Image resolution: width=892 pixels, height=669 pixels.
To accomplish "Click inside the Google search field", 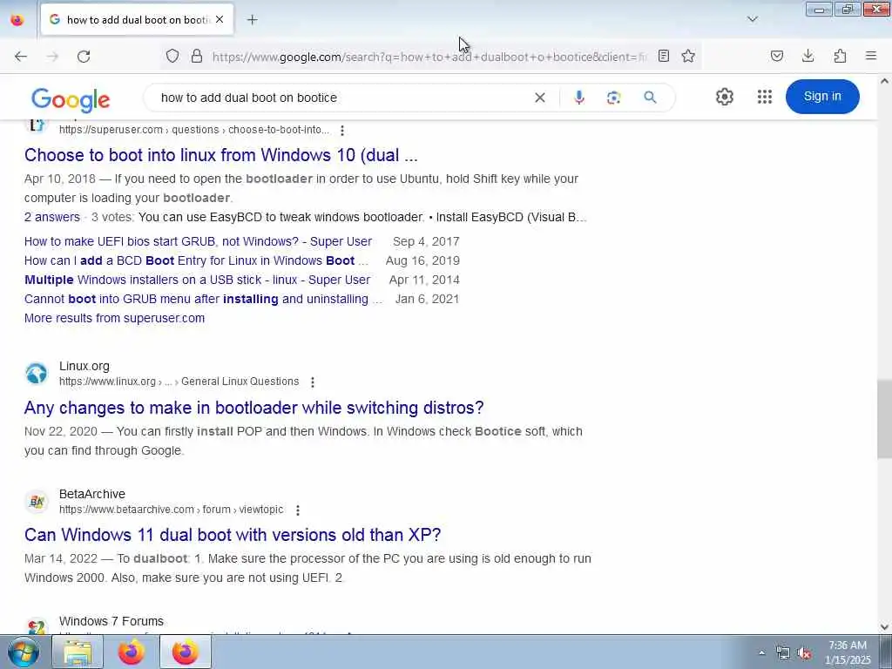I will click(341, 98).
